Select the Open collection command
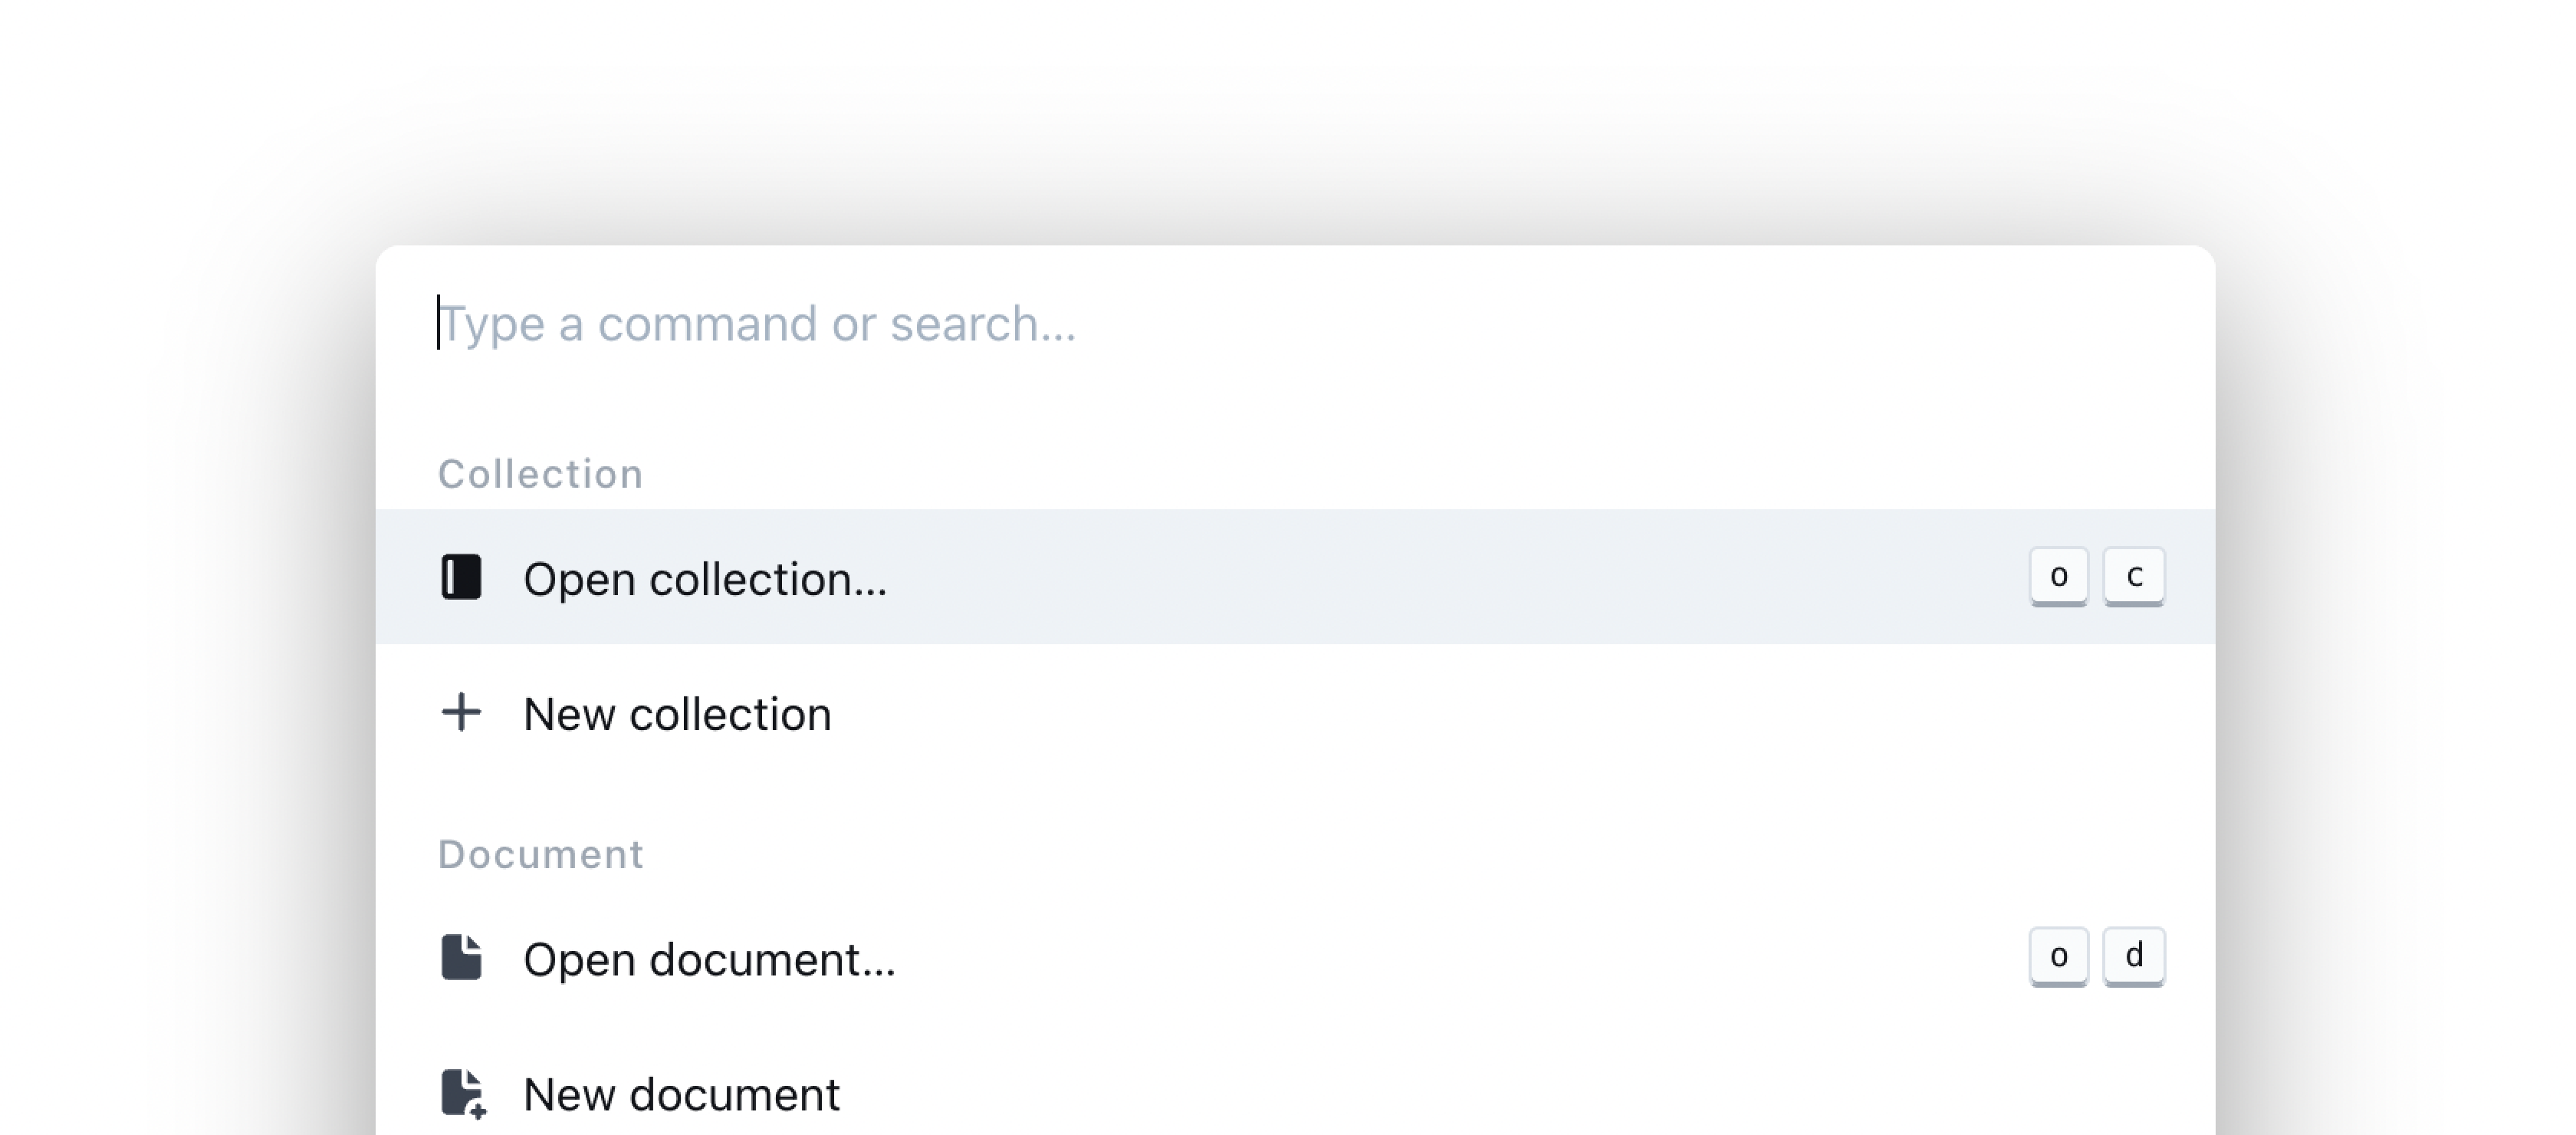This screenshot has height=1135, width=2576. tap(707, 578)
